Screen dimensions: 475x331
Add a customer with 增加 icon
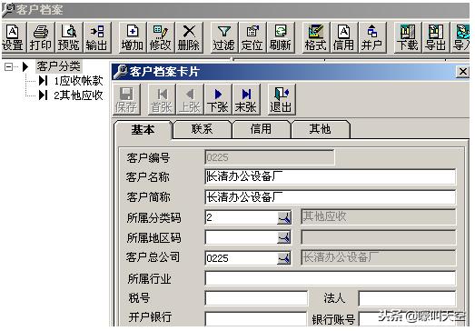coord(133,37)
